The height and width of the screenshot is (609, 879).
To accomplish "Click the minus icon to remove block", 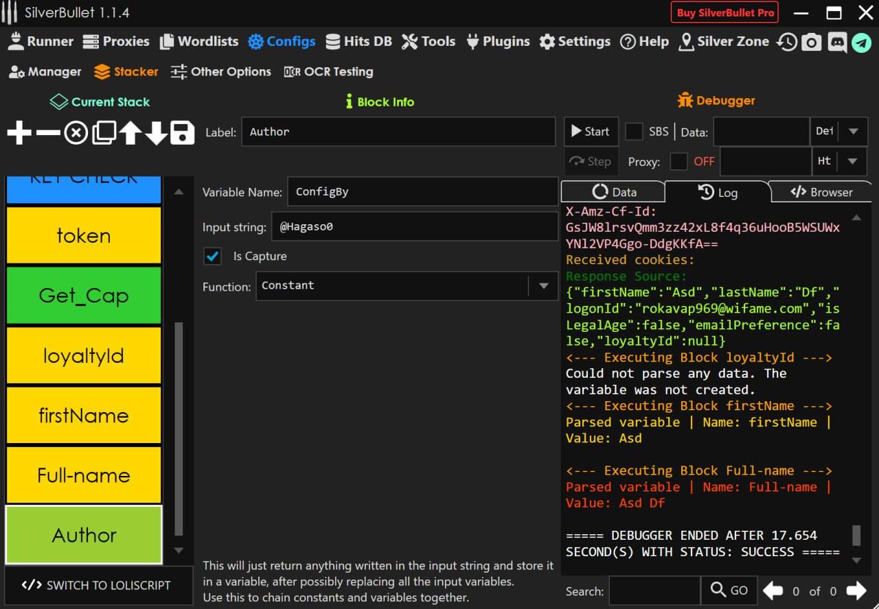I will coord(47,132).
